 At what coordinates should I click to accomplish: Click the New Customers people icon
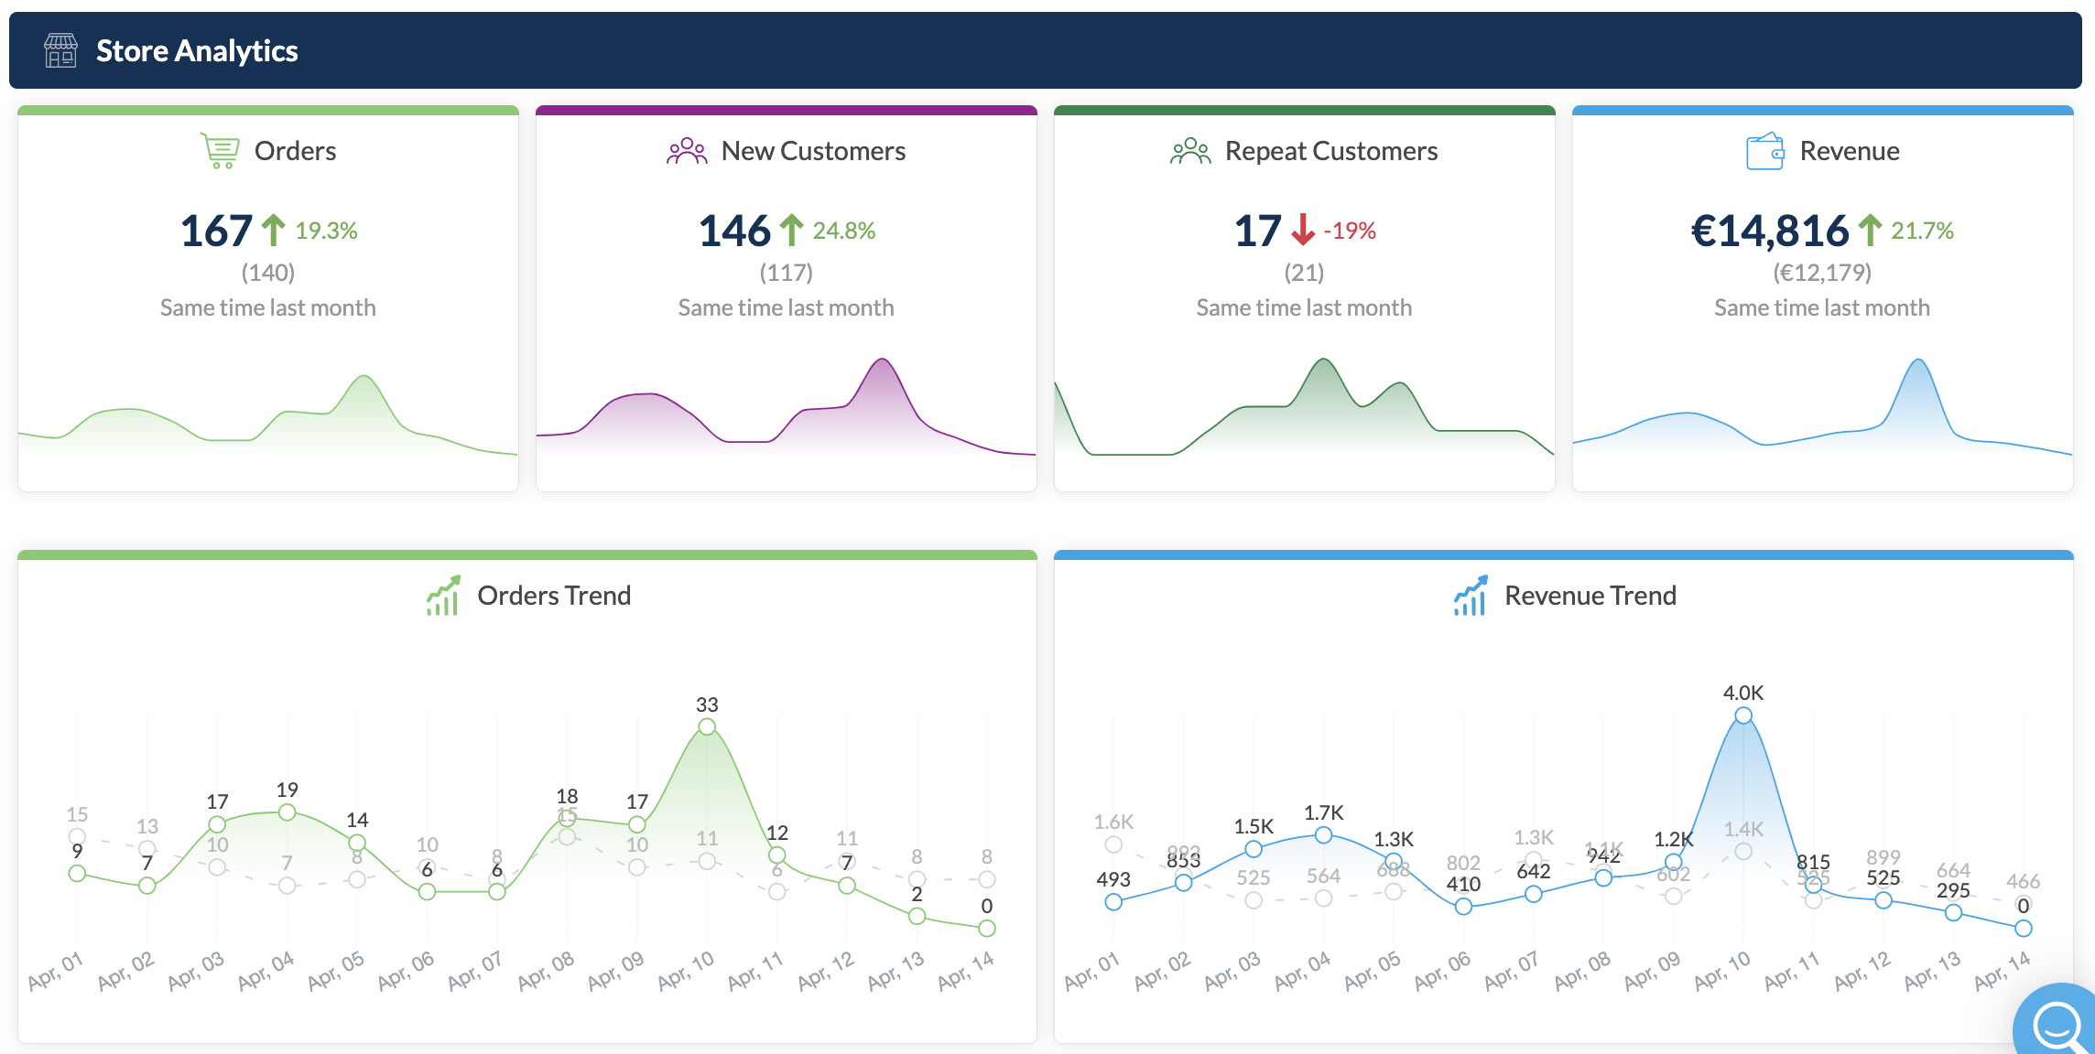pos(687,151)
